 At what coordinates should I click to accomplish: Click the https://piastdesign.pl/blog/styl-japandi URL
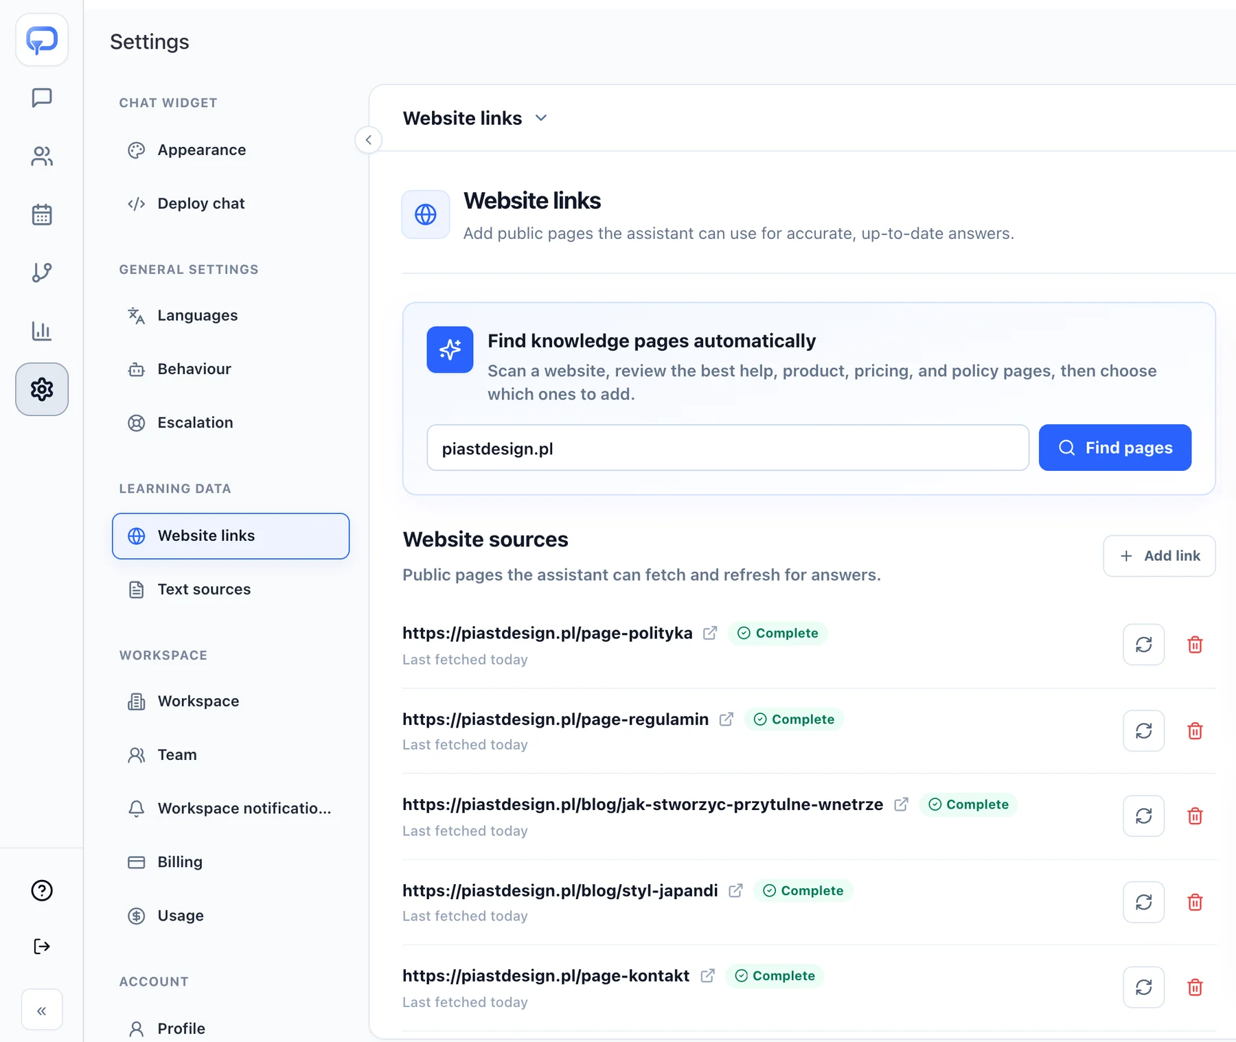click(560, 890)
